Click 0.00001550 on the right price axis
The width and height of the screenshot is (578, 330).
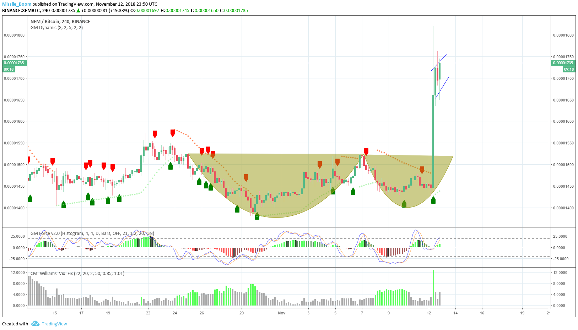pyautogui.click(x=563, y=143)
